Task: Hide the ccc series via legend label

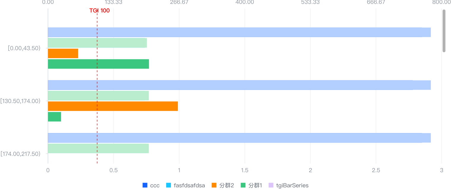Action: (155, 186)
